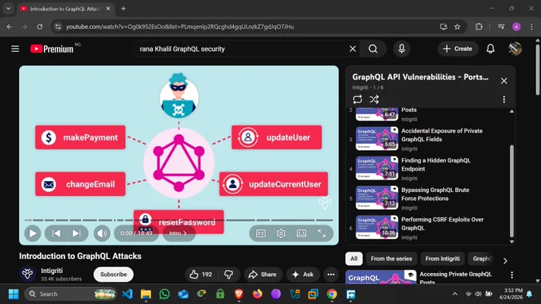Viewport: 541px width, 304px height.
Task: Seek on the video progress bar
Action: 178,220
